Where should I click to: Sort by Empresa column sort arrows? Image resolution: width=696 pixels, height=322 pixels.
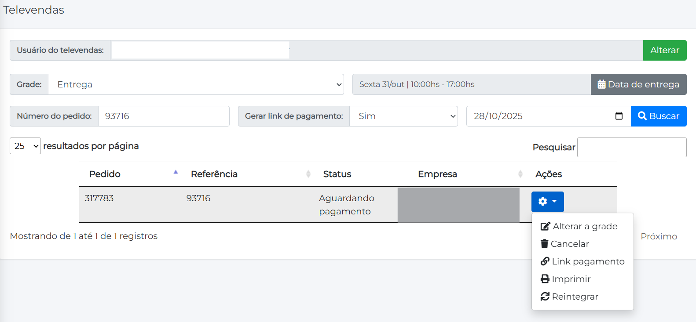[520, 174]
